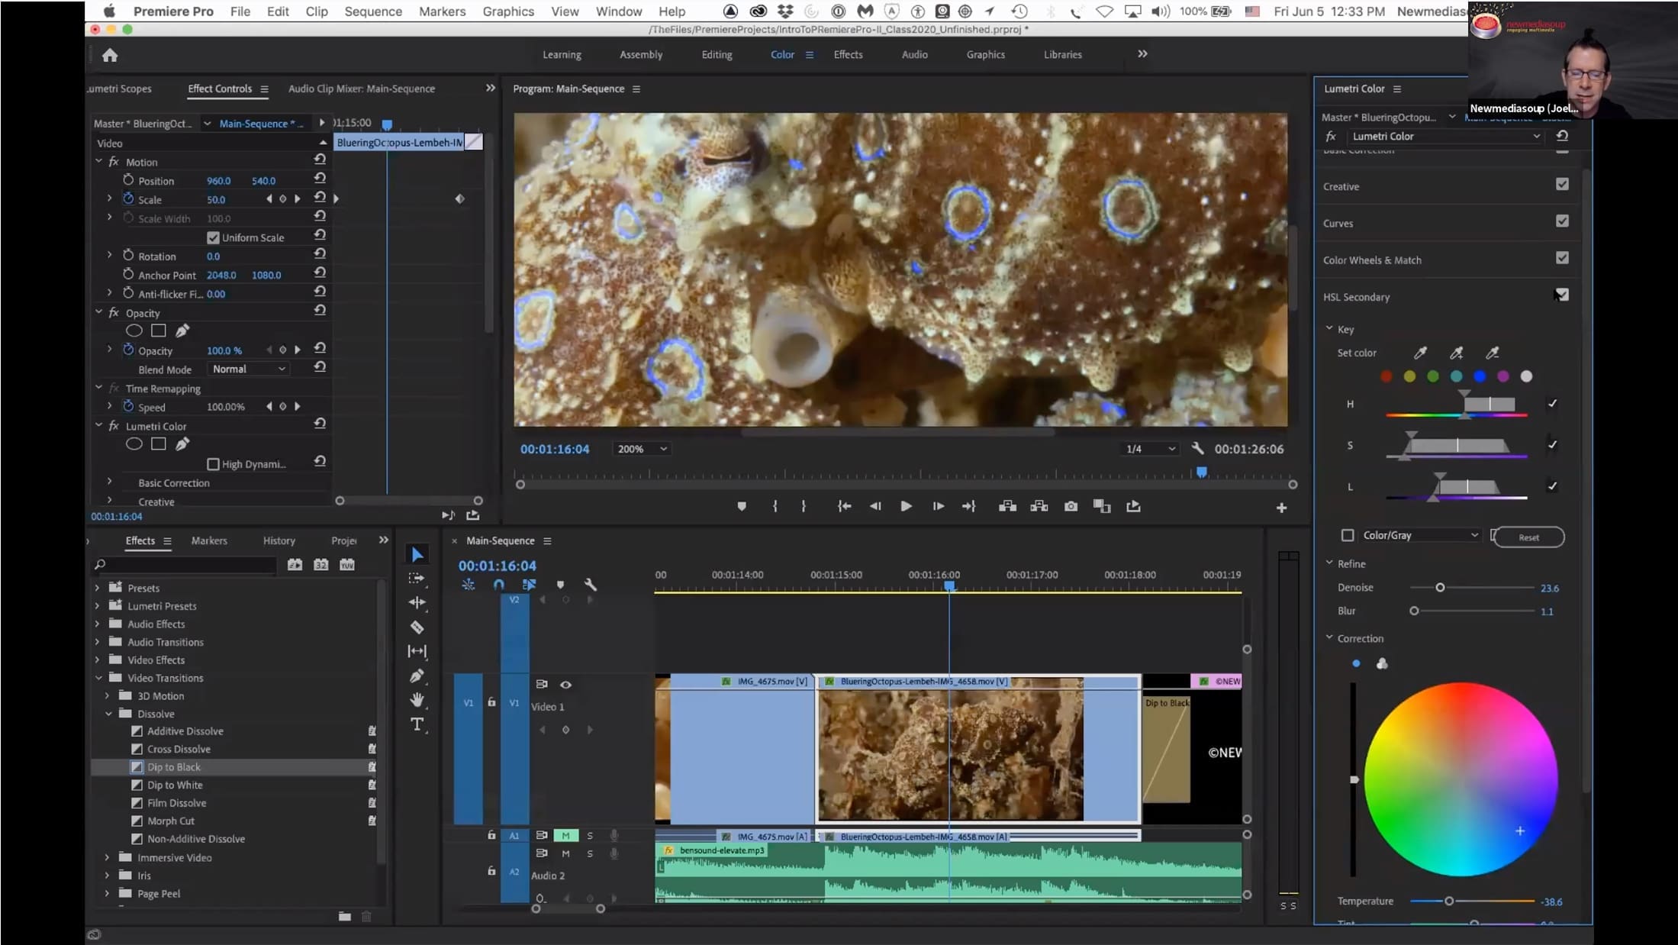Select the Pen tool in the toolbox
1678x945 pixels.
(417, 676)
